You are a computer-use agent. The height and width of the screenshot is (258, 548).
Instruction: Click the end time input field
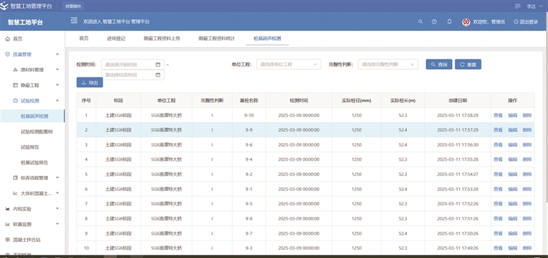[x=132, y=75]
